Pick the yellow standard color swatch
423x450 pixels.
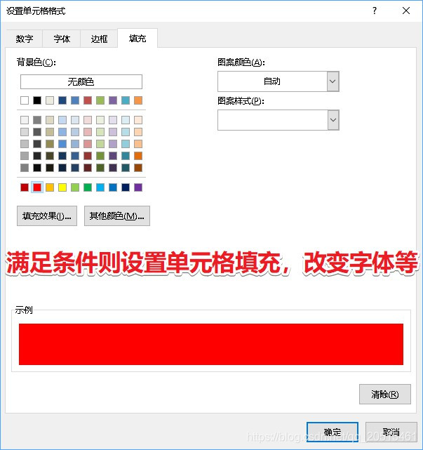pyautogui.click(x=62, y=187)
